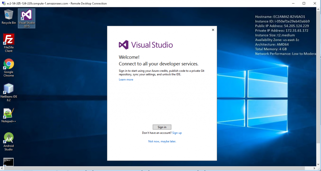Screen dimensions: 321x171
Task: Select the Visual Studio 2015 desktop shortcut
Action: click(27, 16)
